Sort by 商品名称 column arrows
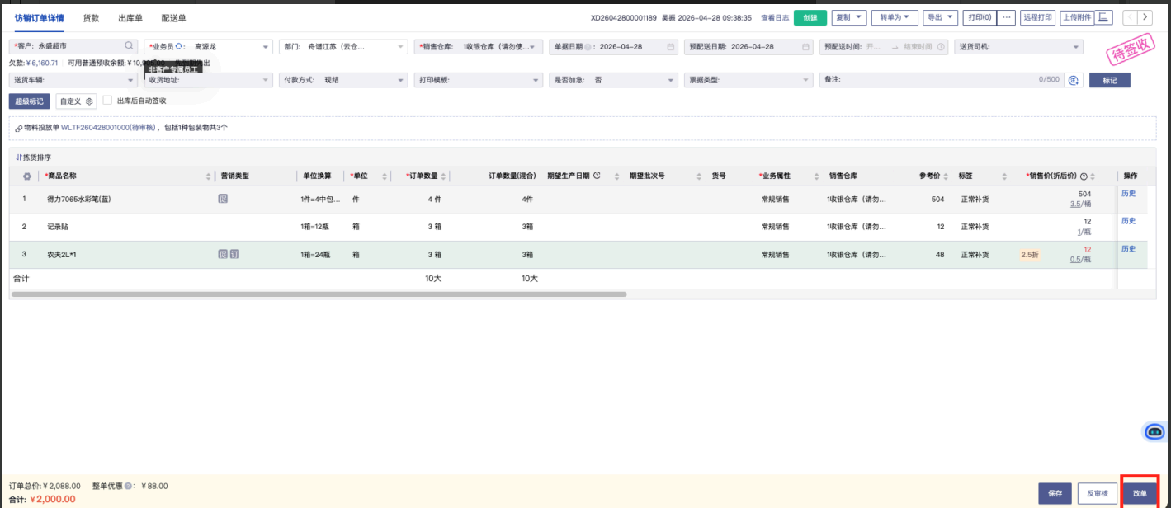The image size is (1171, 508). [208, 176]
